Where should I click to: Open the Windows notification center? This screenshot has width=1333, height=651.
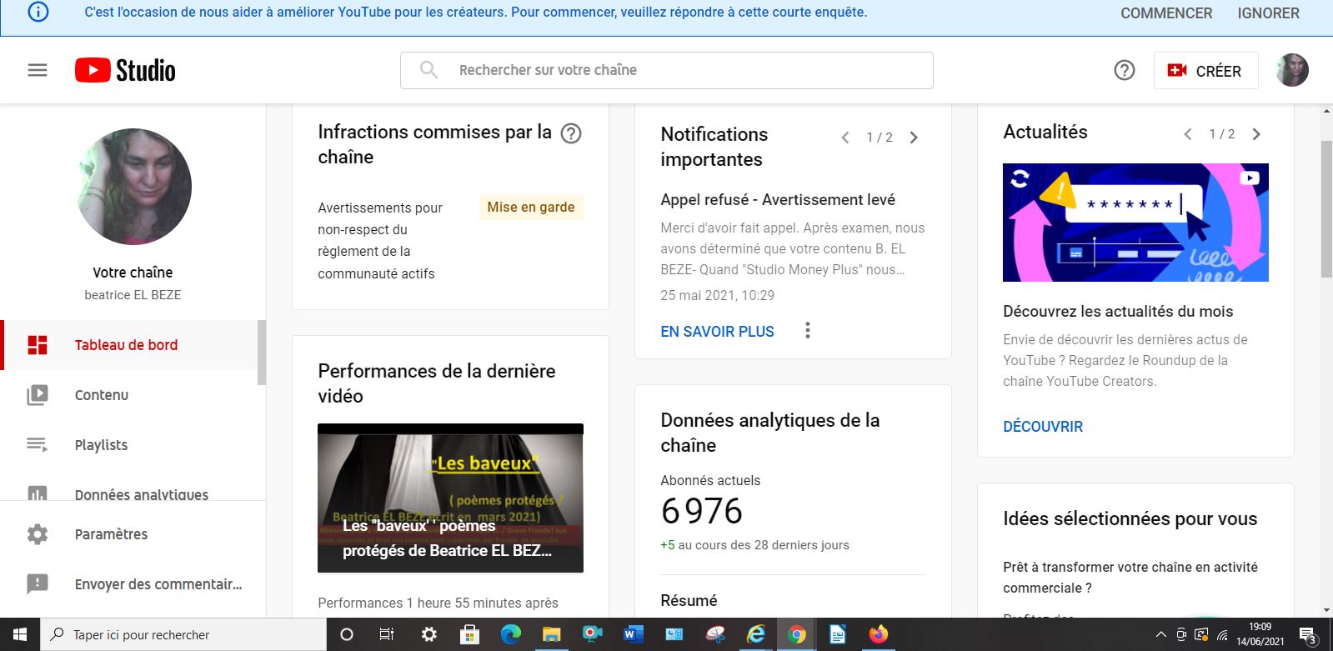coord(1308,635)
